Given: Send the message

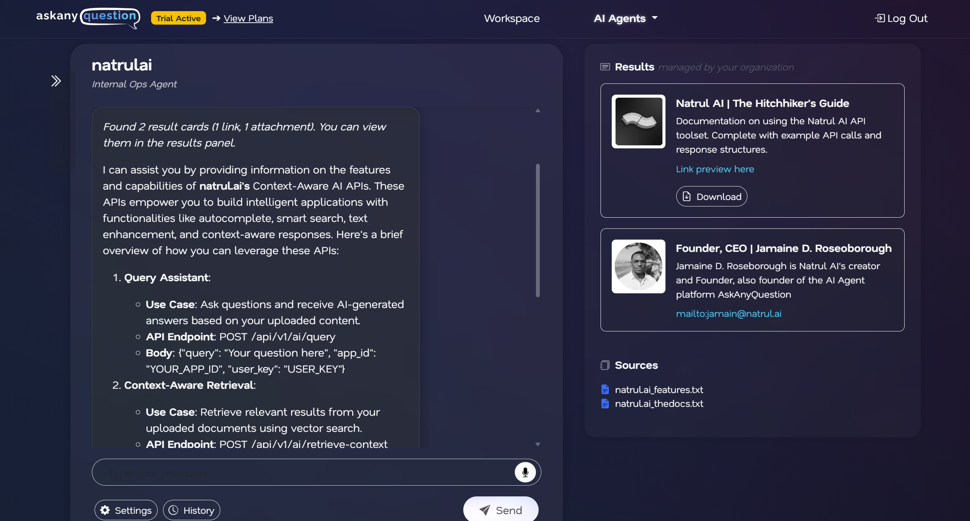Looking at the screenshot, I should click(x=501, y=510).
